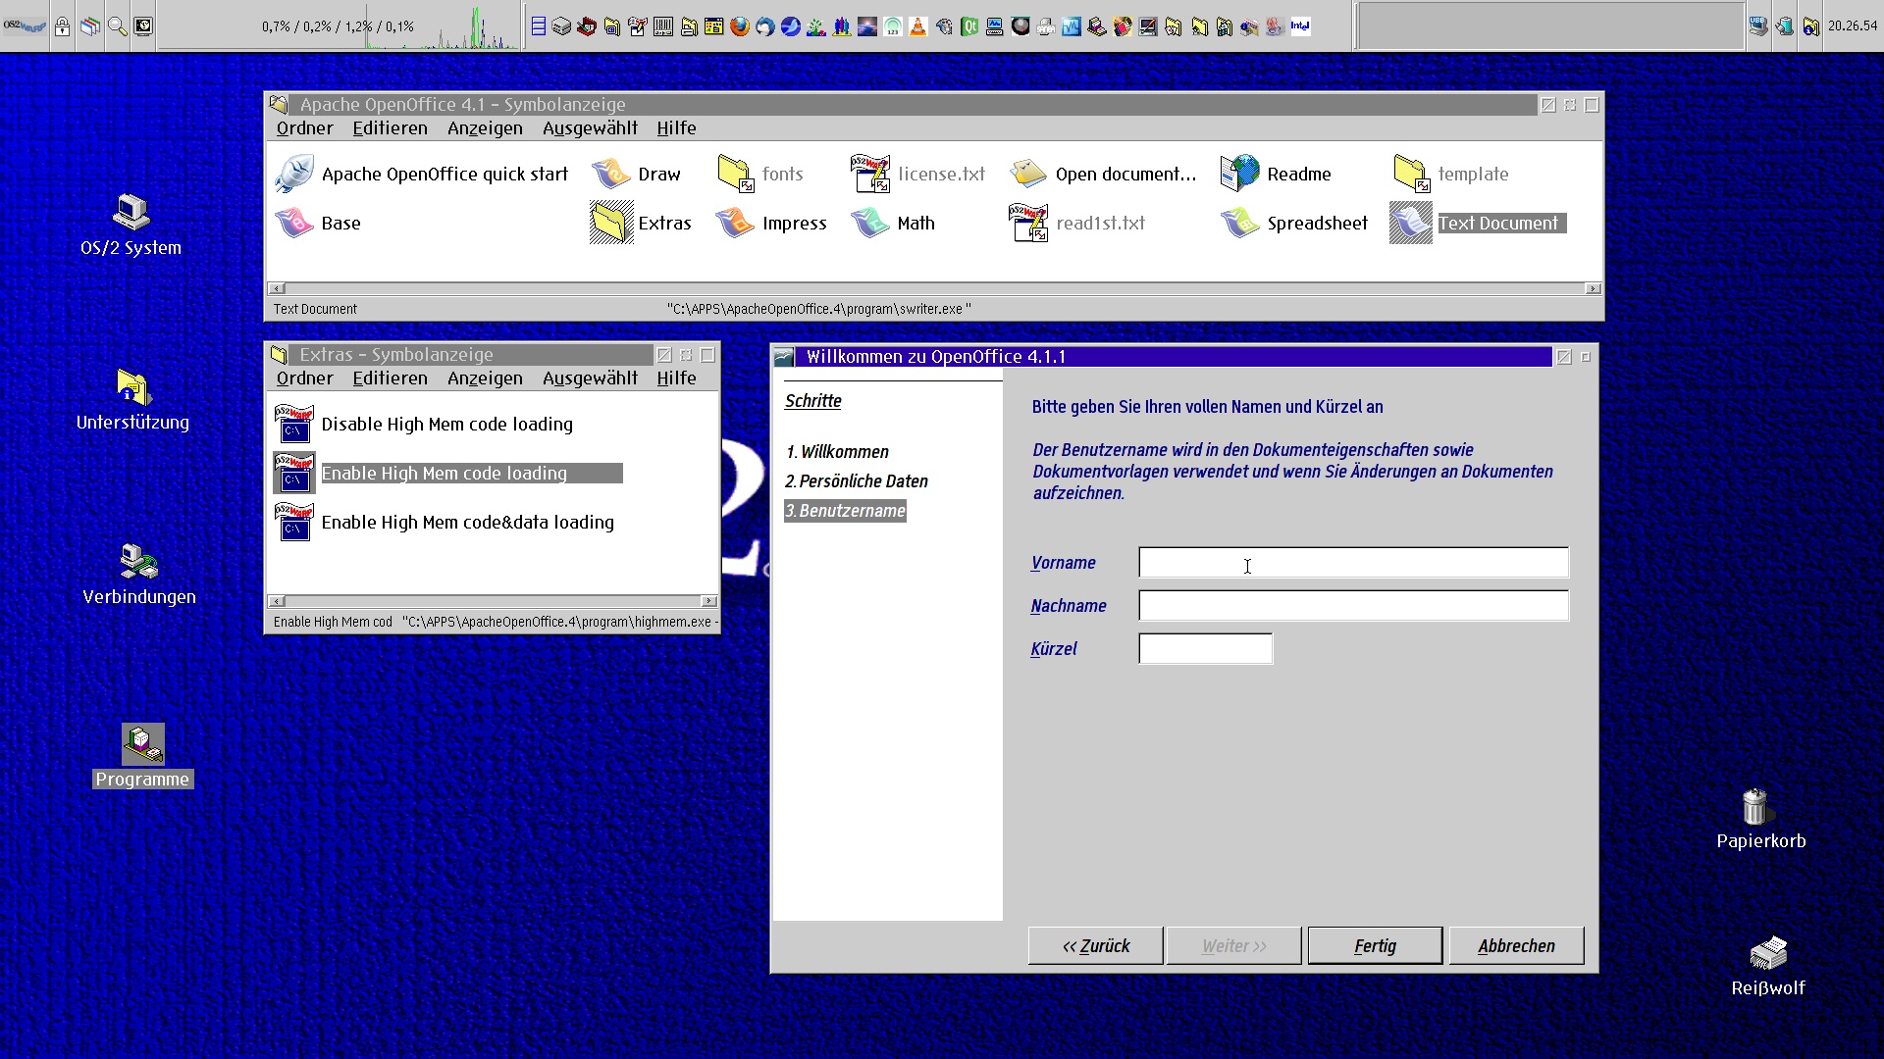Launch the Impress presentation icon

tap(735, 223)
